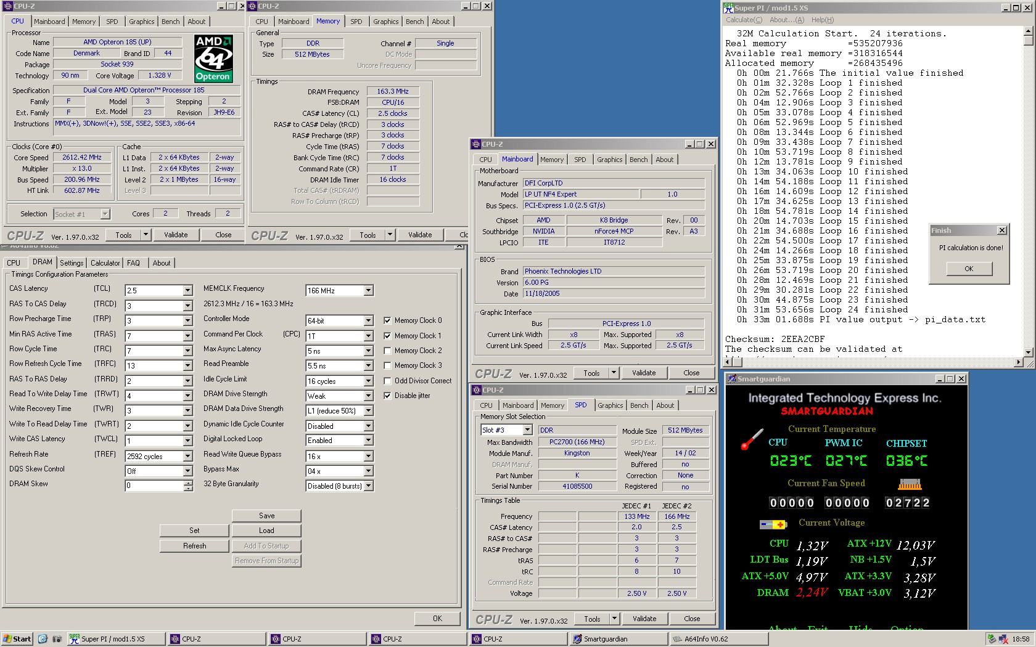
Task: Open 32 Byte Granularity dropdown
Action: coord(368,486)
